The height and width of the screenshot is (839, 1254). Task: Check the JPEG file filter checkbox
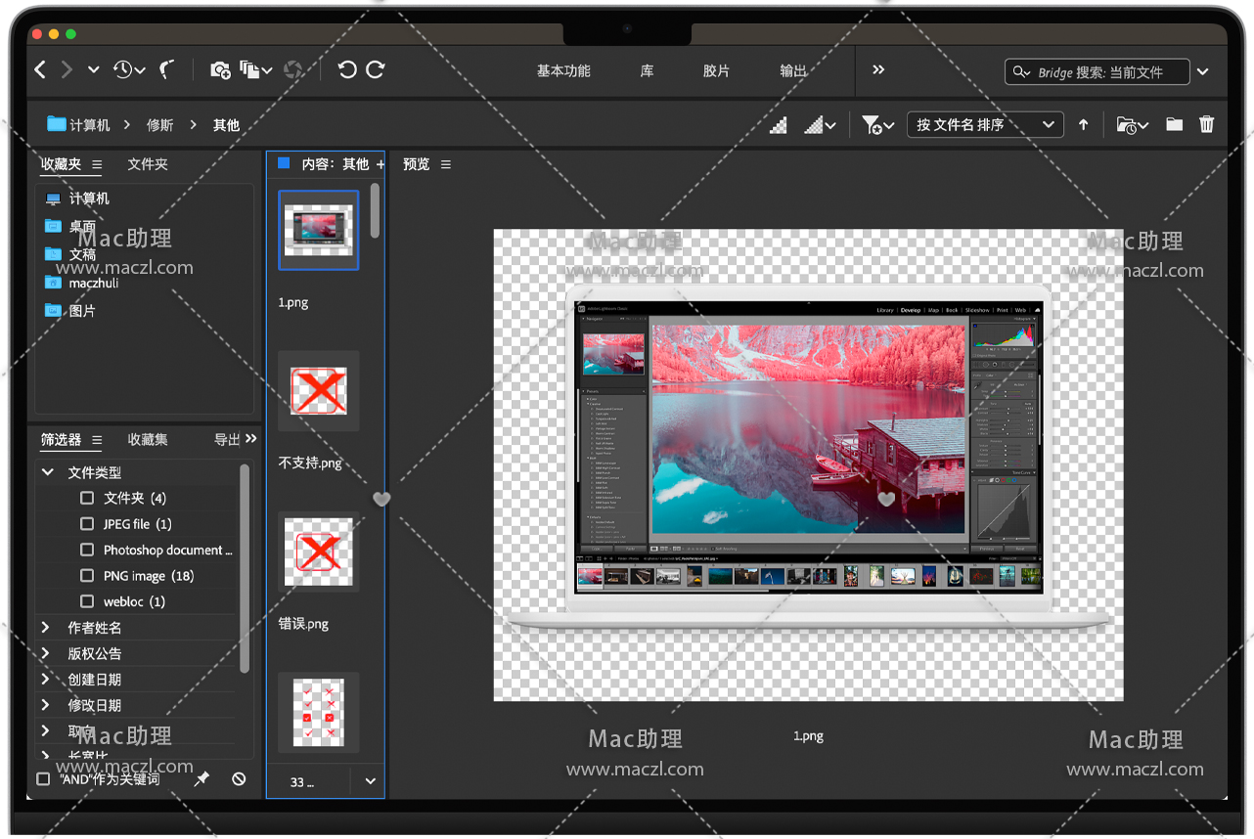(87, 524)
